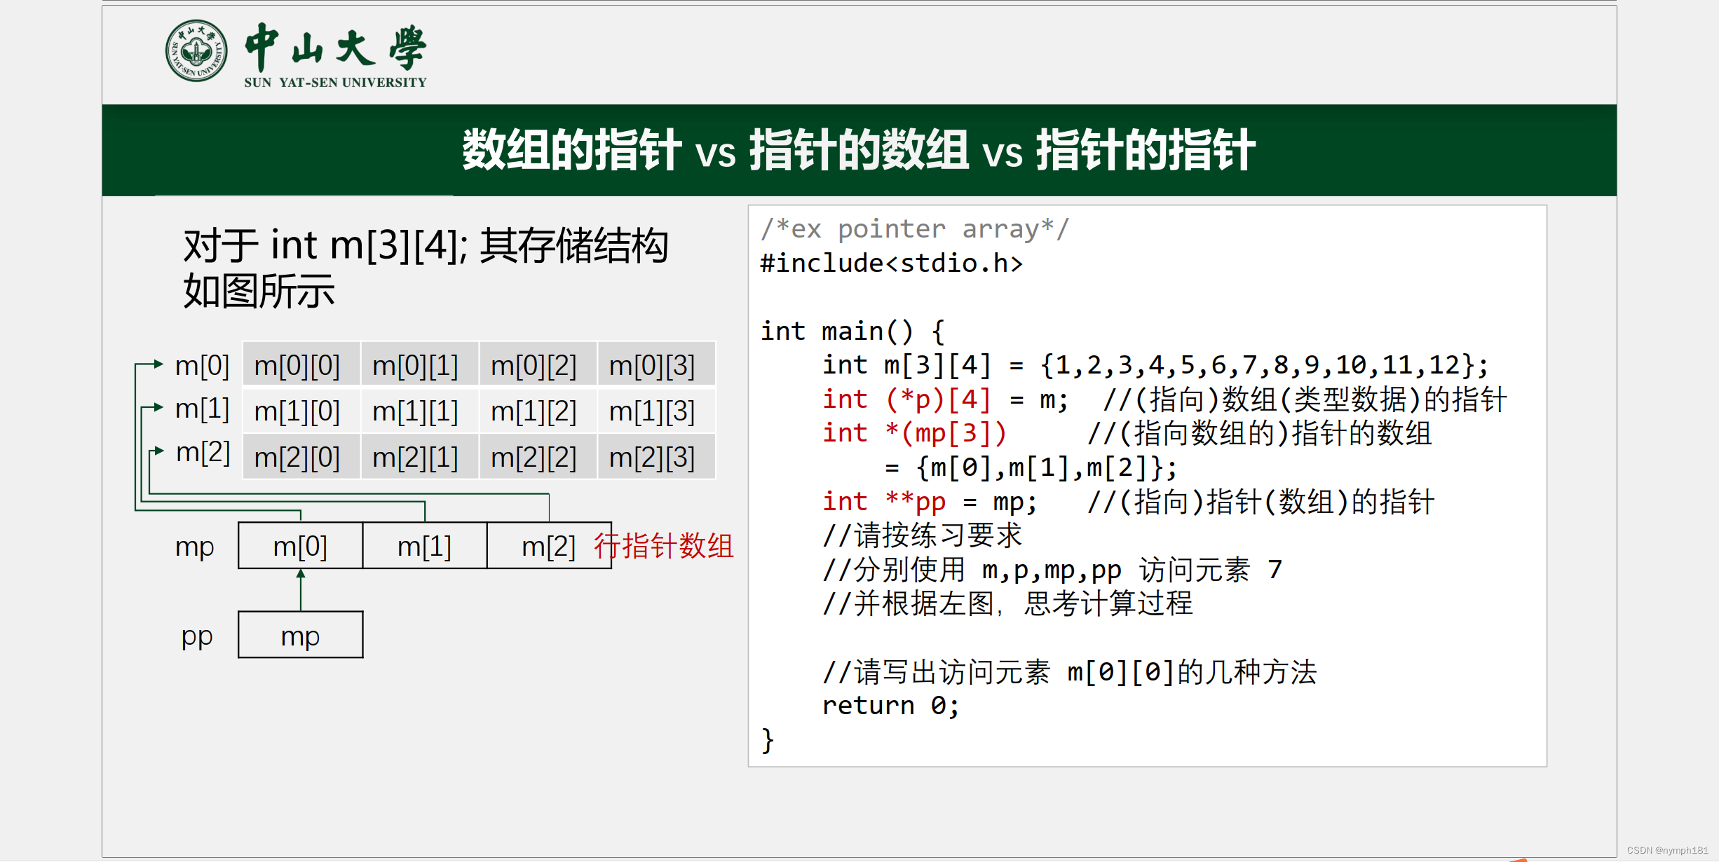Click the Sun Yat-sen University round seal logo
This screenshot has height=862, width=1719.
tap(196, 50)
